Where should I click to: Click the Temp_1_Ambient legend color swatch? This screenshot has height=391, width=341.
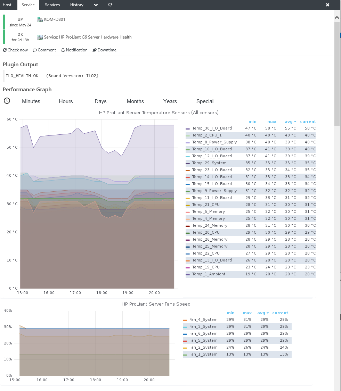[187, 274]
